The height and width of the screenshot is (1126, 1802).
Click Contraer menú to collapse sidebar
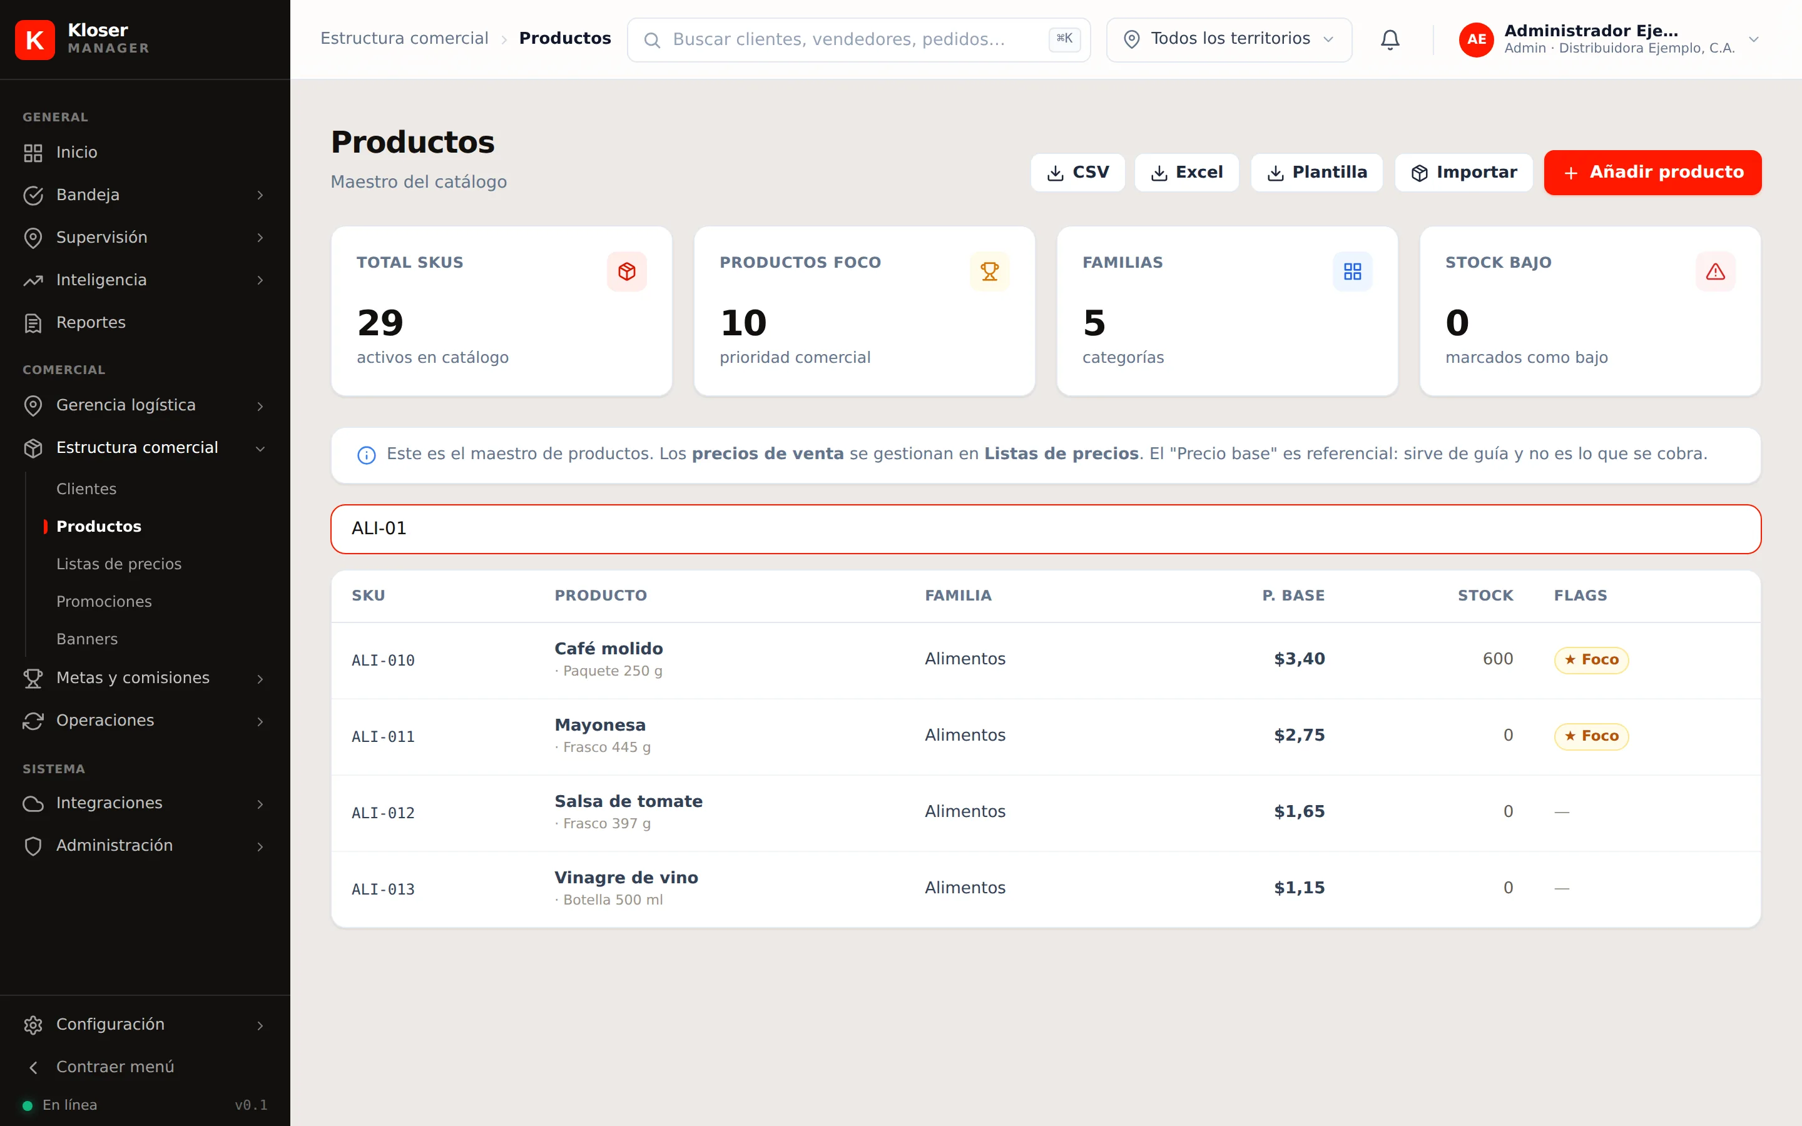(115, 1067)
